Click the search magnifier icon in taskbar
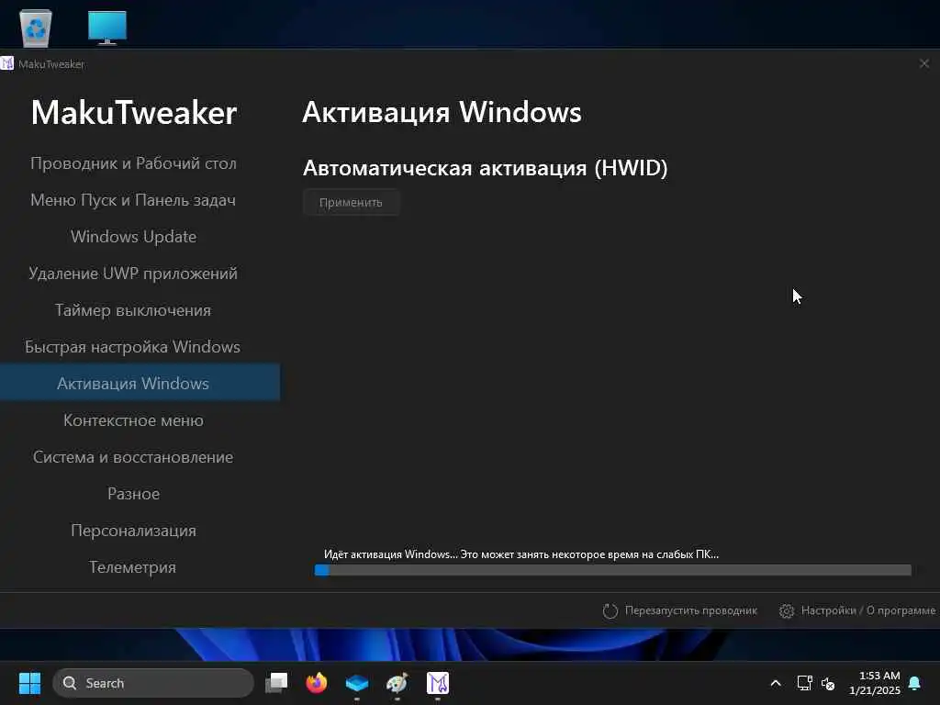 click(70, 683)
